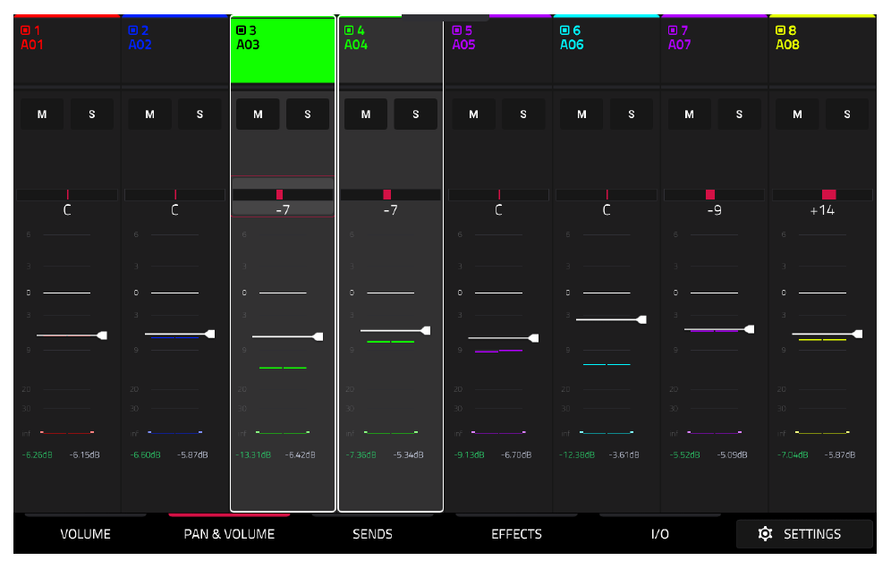Click the A05 volume fader handle
Screen dimensions: 891x569
pos(533,338)
